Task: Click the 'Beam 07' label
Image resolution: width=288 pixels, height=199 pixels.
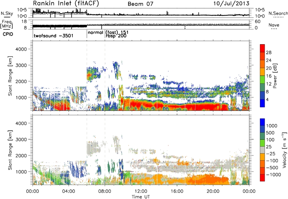Action: click(140, 4)
